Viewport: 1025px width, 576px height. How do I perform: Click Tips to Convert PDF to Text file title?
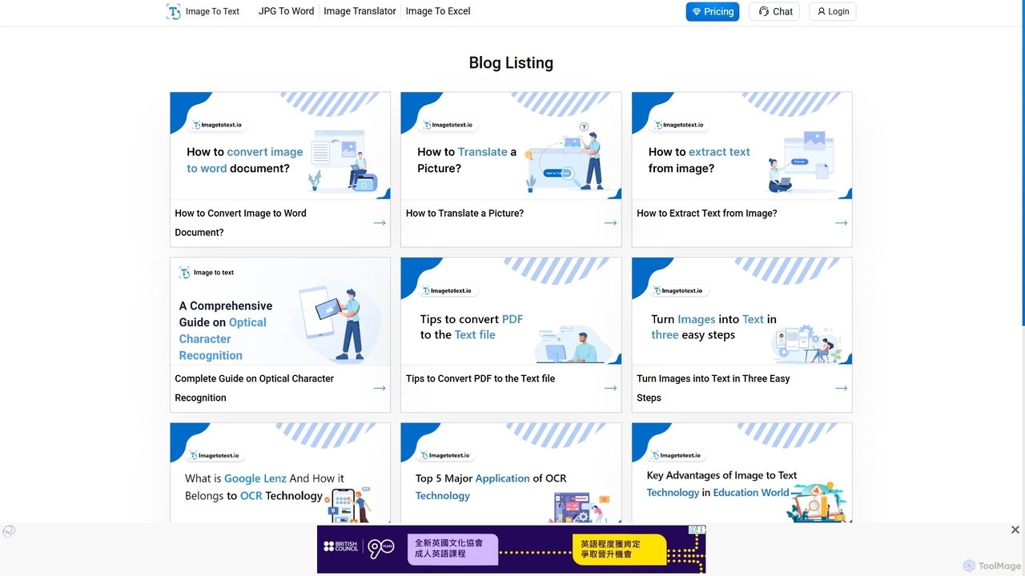(480, 378)
